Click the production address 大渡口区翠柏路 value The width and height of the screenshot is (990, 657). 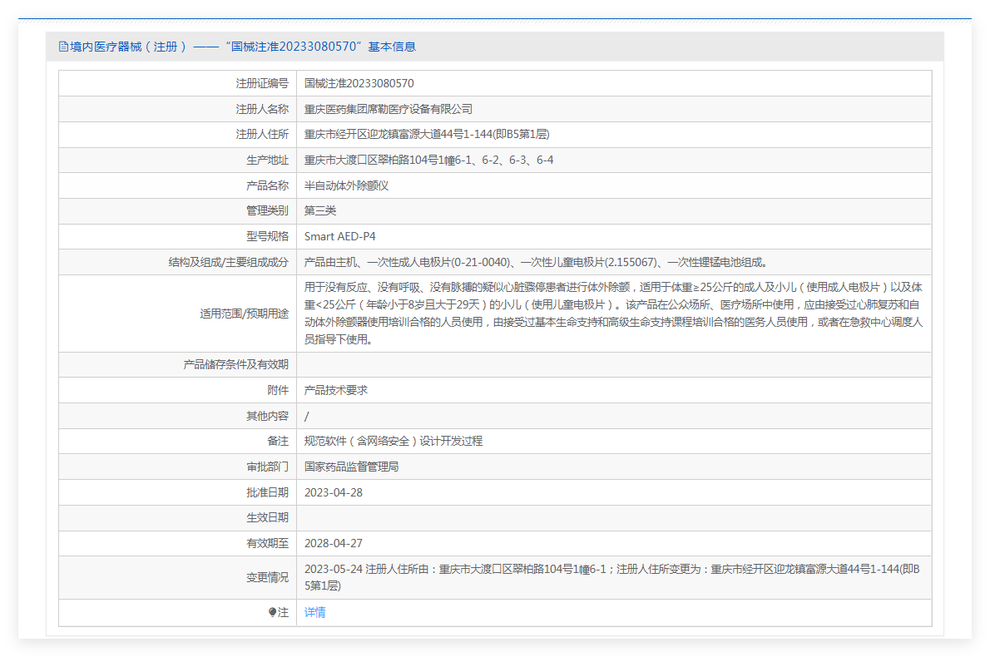tap(428, 160)
